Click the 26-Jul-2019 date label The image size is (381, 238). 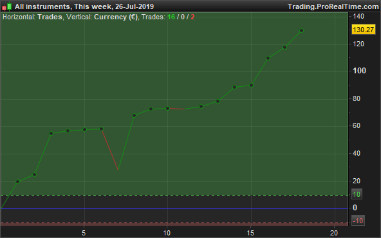pyautogui.click(x=135, y=6)
